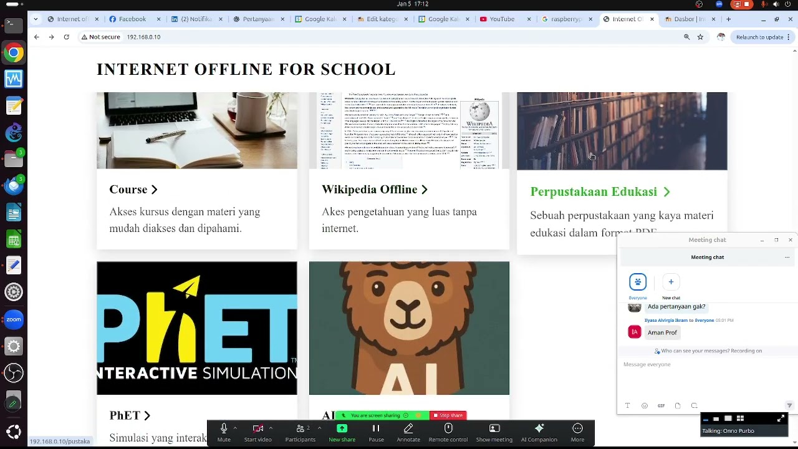Screen dimensions: 798x449
Task: Open the system clock Jan 5 17:12
Action: click(412, 4)
